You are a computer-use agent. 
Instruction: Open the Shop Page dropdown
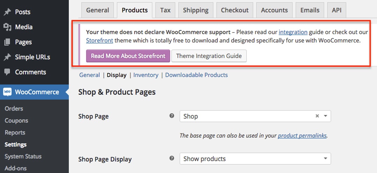[x=255, y=116]
